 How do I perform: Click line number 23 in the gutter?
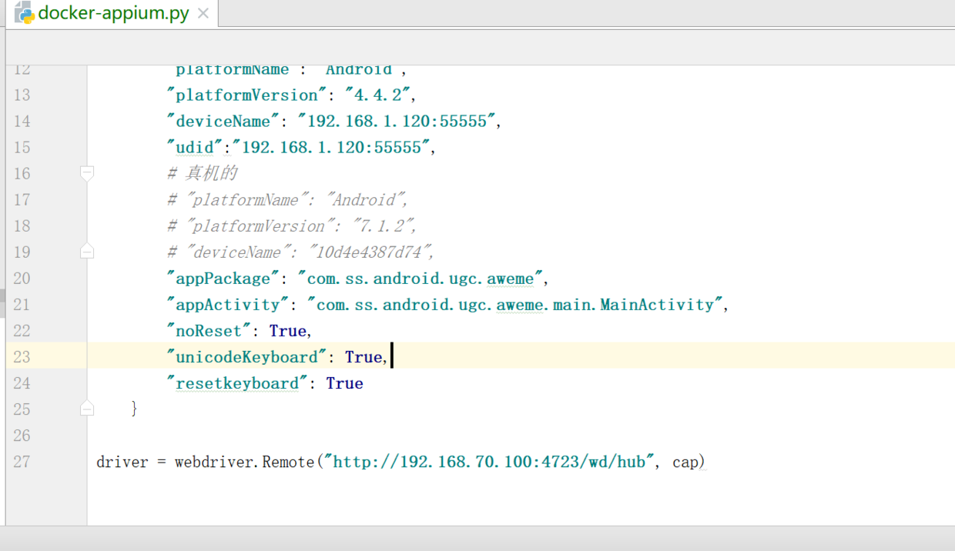pyautogui.click(x=22, y=357)
